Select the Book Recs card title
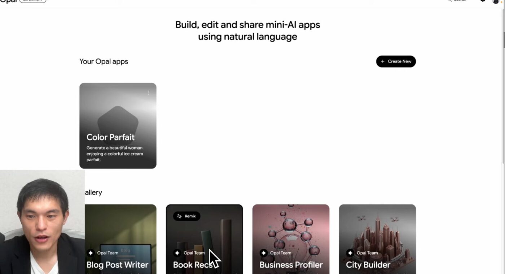Image resolution: width=505 pixels, height=274 pixels. tap(193, 265)
